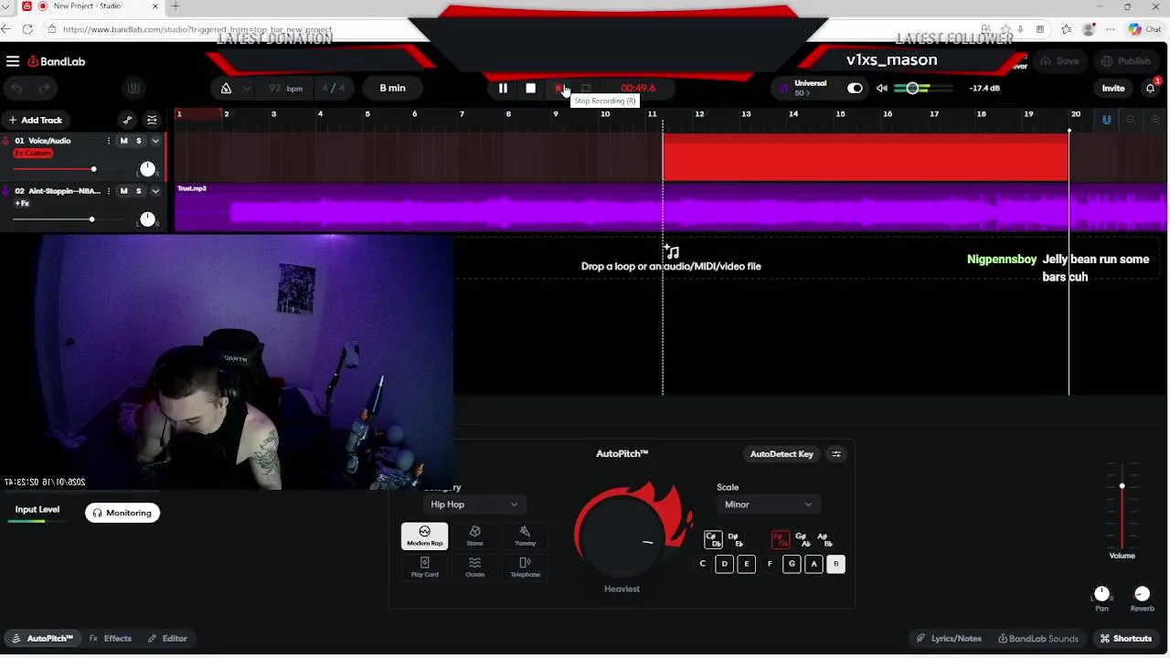Screen dimensions: 1170x658
Task: Select the Play Card preset
Action: pyautogui.click(x=424, y=567)
